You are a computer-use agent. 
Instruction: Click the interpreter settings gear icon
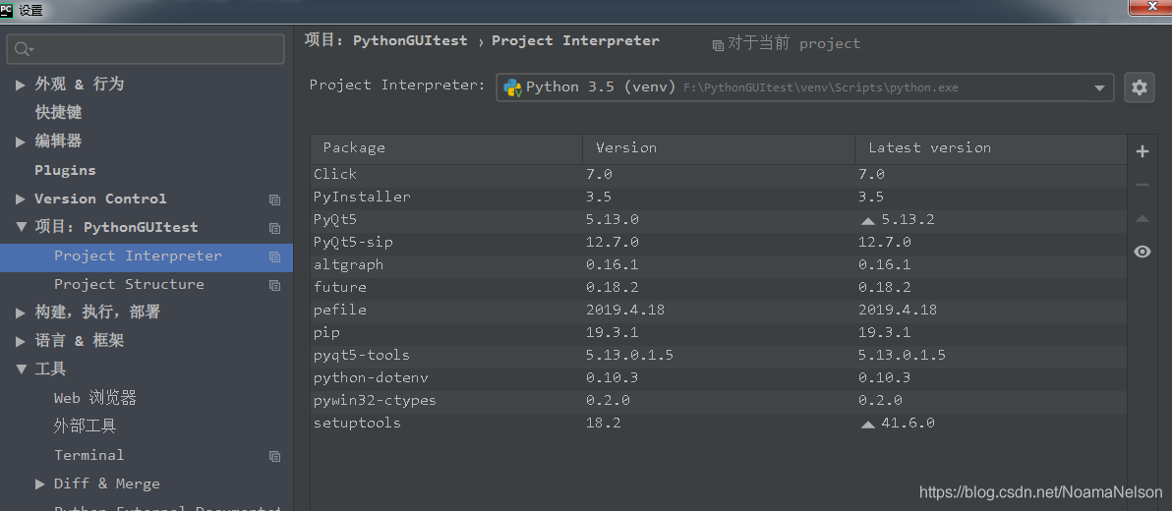coord(1140,87)
